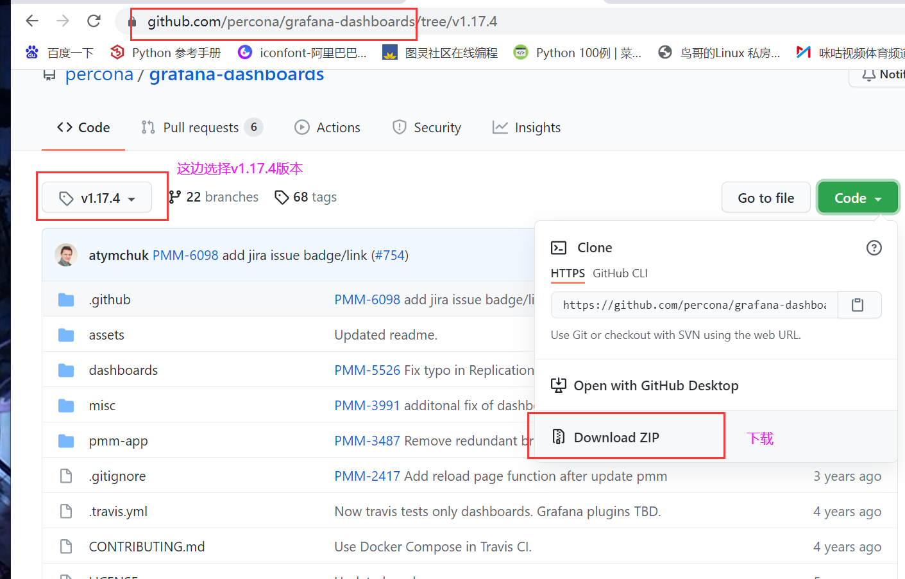905x579 pixels.
Task: Click the address bar URL
Action: click(322, 22)
